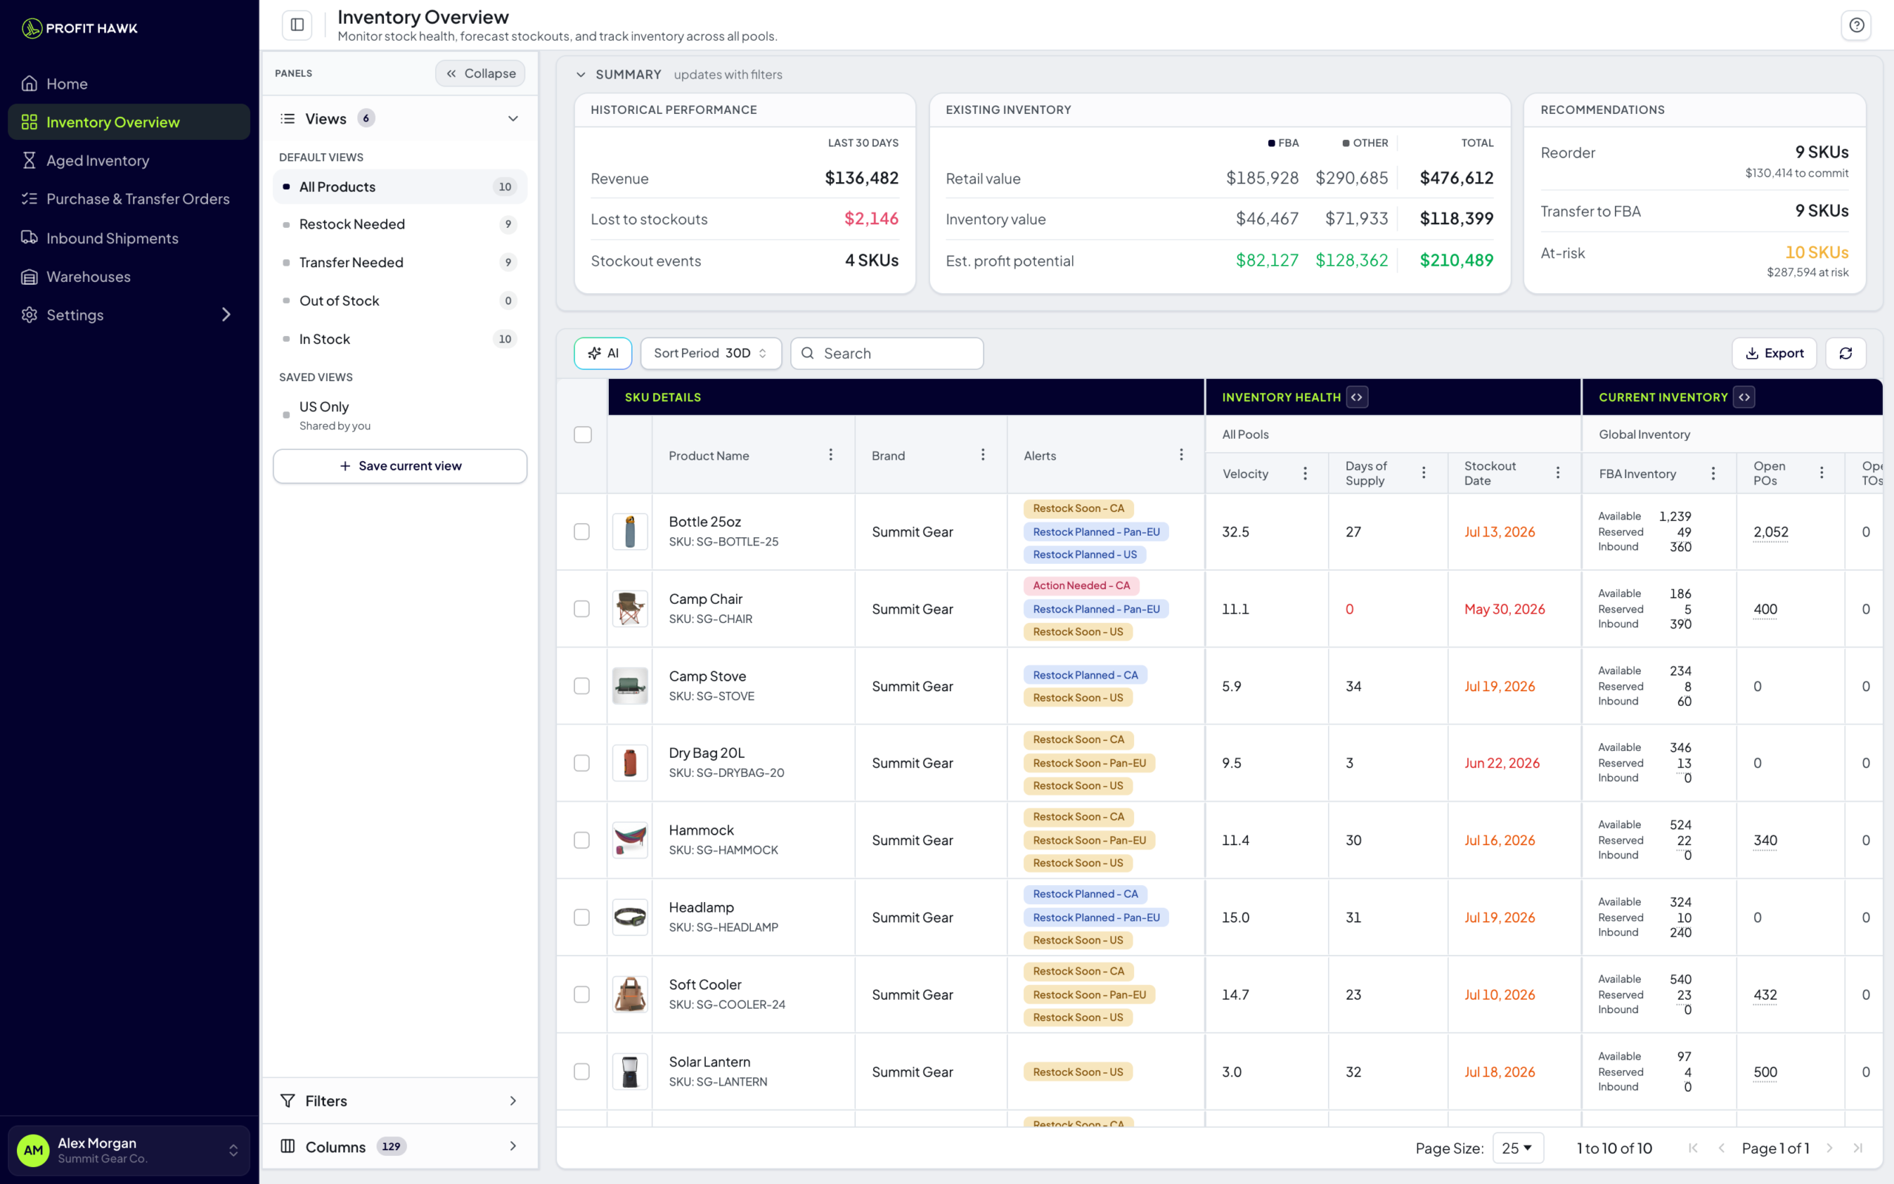Open the US Only saved view
Screen dimensions: 1894x1184
click(x=400, y=415)
